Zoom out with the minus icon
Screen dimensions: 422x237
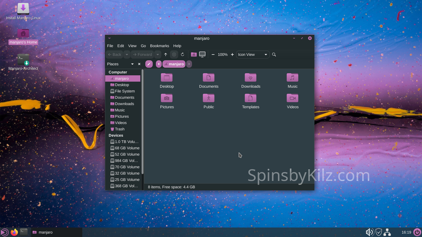tap(213, 55)
